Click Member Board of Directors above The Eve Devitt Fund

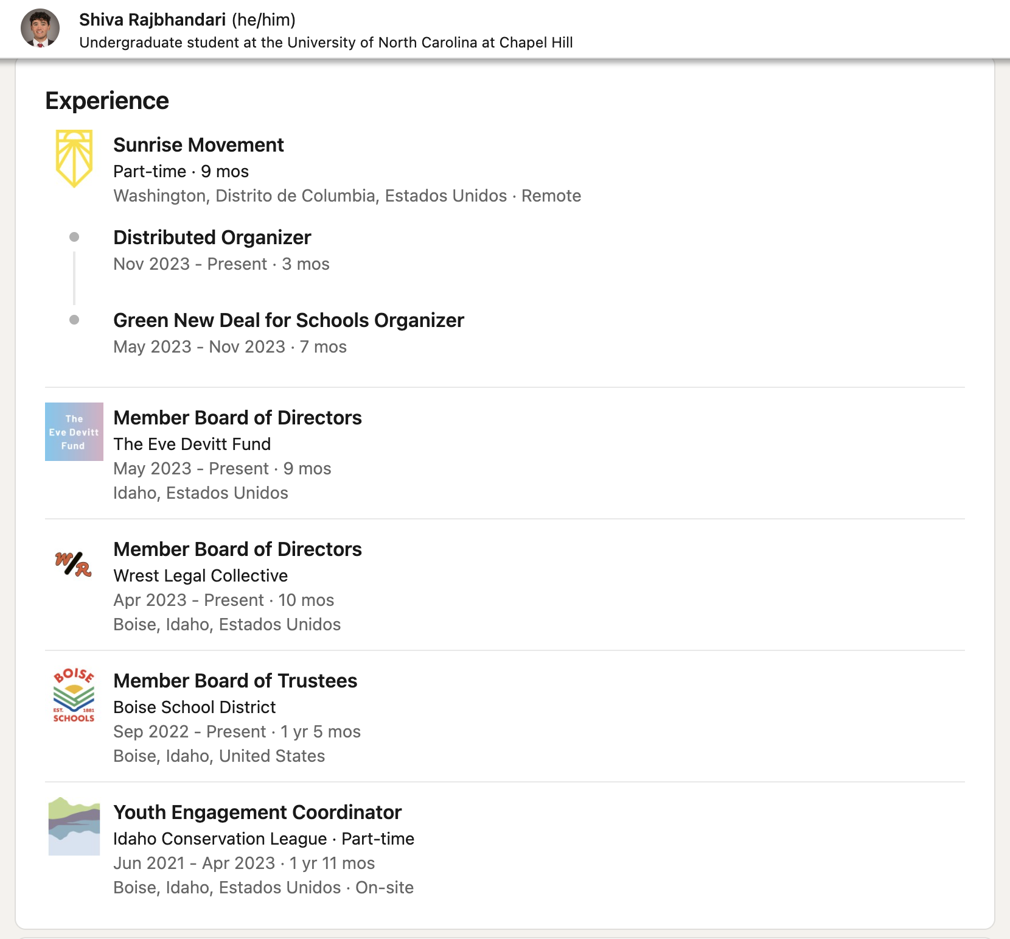[x=237, y=418]
